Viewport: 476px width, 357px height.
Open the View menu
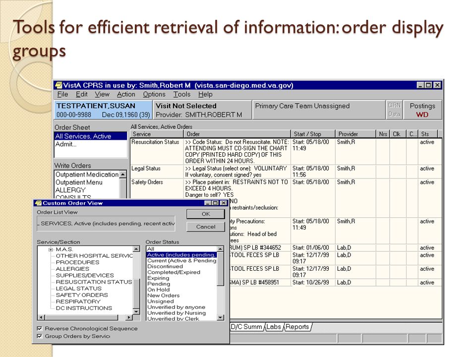tap(102, 94)
